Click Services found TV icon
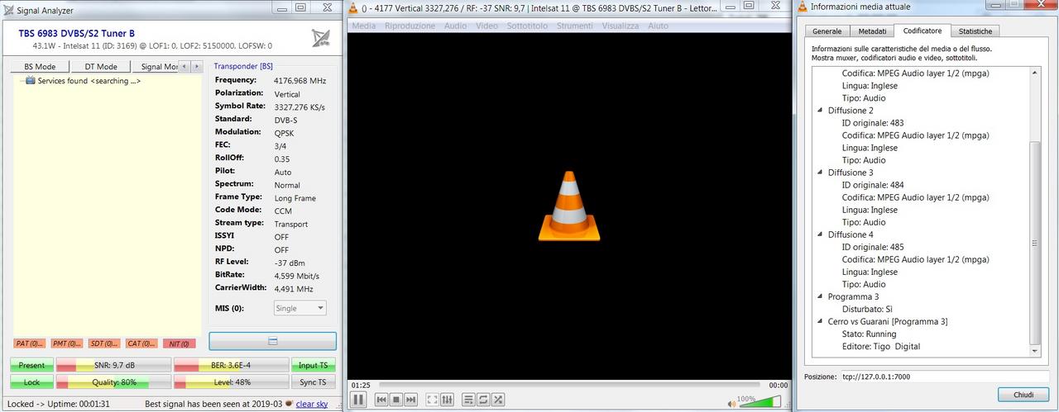This screenshot has height=412, width=1059. click(x=31, y=81)
